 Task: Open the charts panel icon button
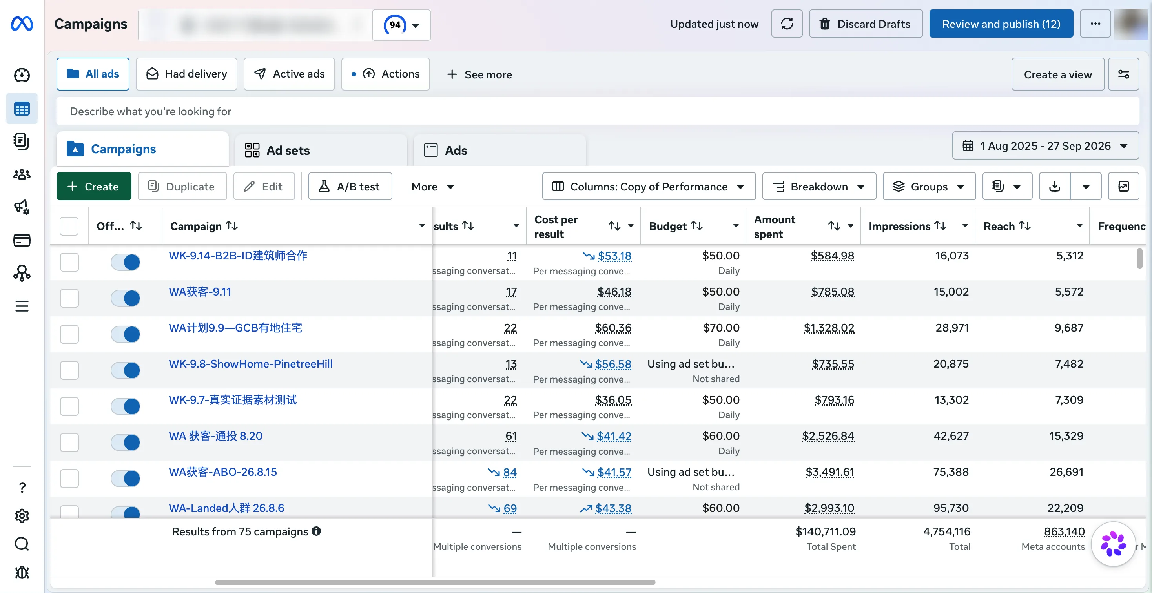1123,186
